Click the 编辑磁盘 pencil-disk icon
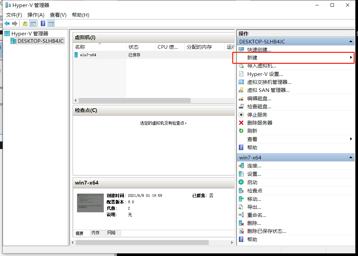 click(x=241, y=99)
